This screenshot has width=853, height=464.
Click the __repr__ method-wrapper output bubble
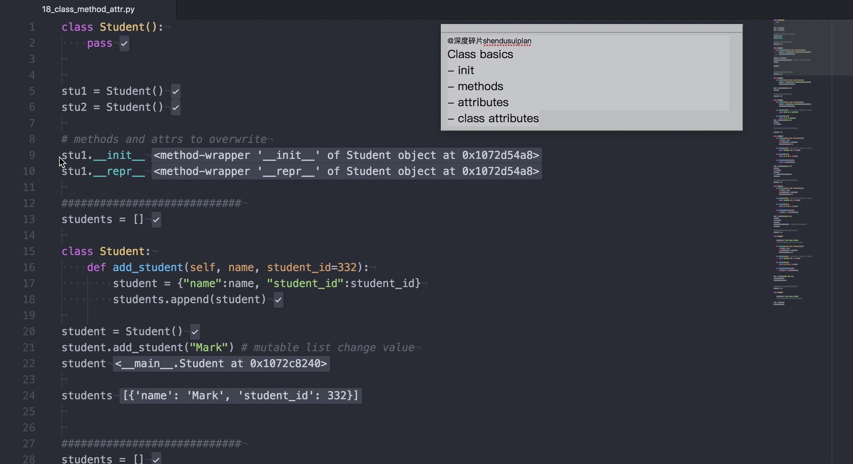coord(346,172)
